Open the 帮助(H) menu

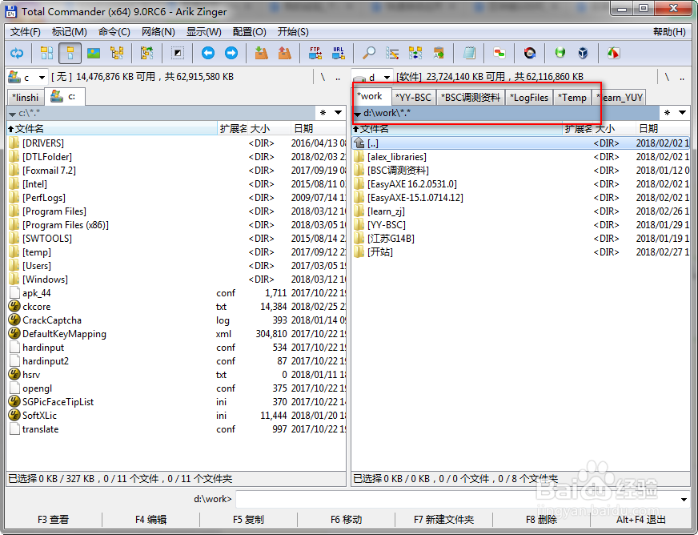click(669, 32)
